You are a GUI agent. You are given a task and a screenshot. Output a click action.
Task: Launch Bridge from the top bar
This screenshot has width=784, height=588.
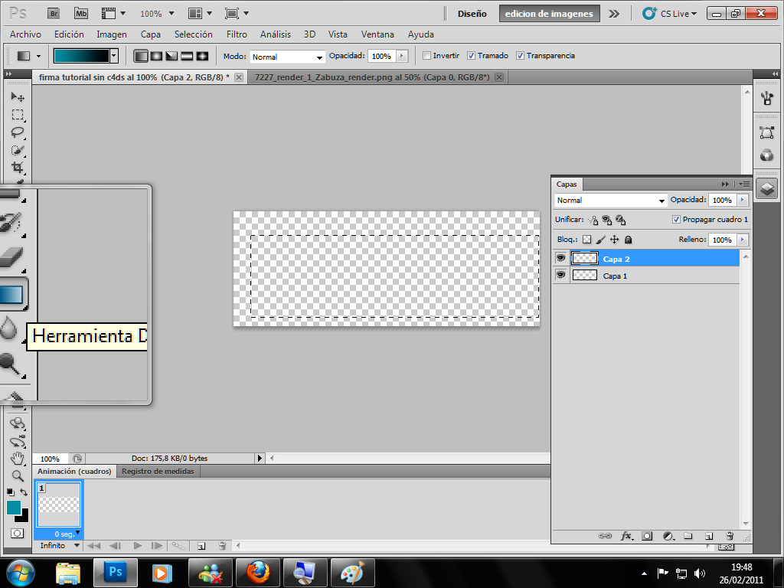[x=54, y=14]
